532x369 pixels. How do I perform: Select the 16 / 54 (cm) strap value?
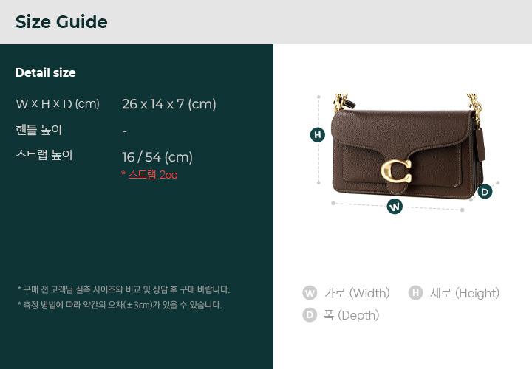157,157
